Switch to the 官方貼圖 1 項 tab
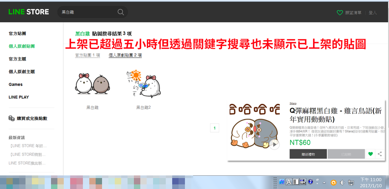 (x=87, y=55)
